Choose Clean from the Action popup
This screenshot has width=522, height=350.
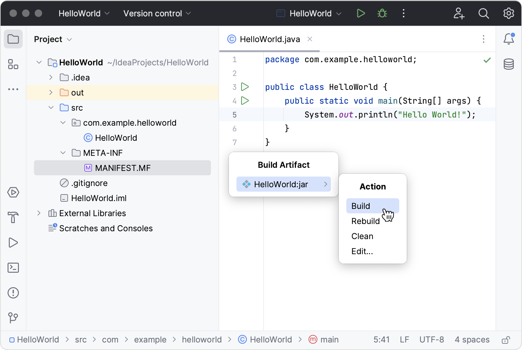click(x=362, y=236)
